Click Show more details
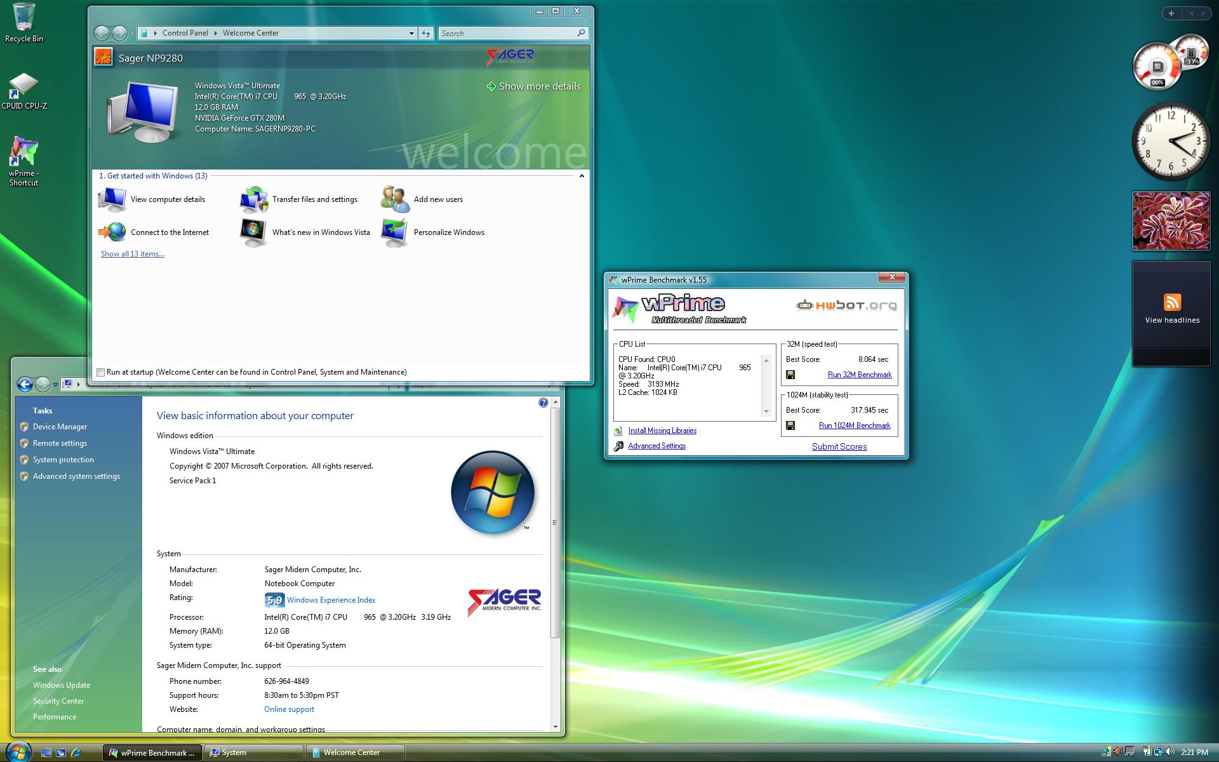 (x=533, y=86)
